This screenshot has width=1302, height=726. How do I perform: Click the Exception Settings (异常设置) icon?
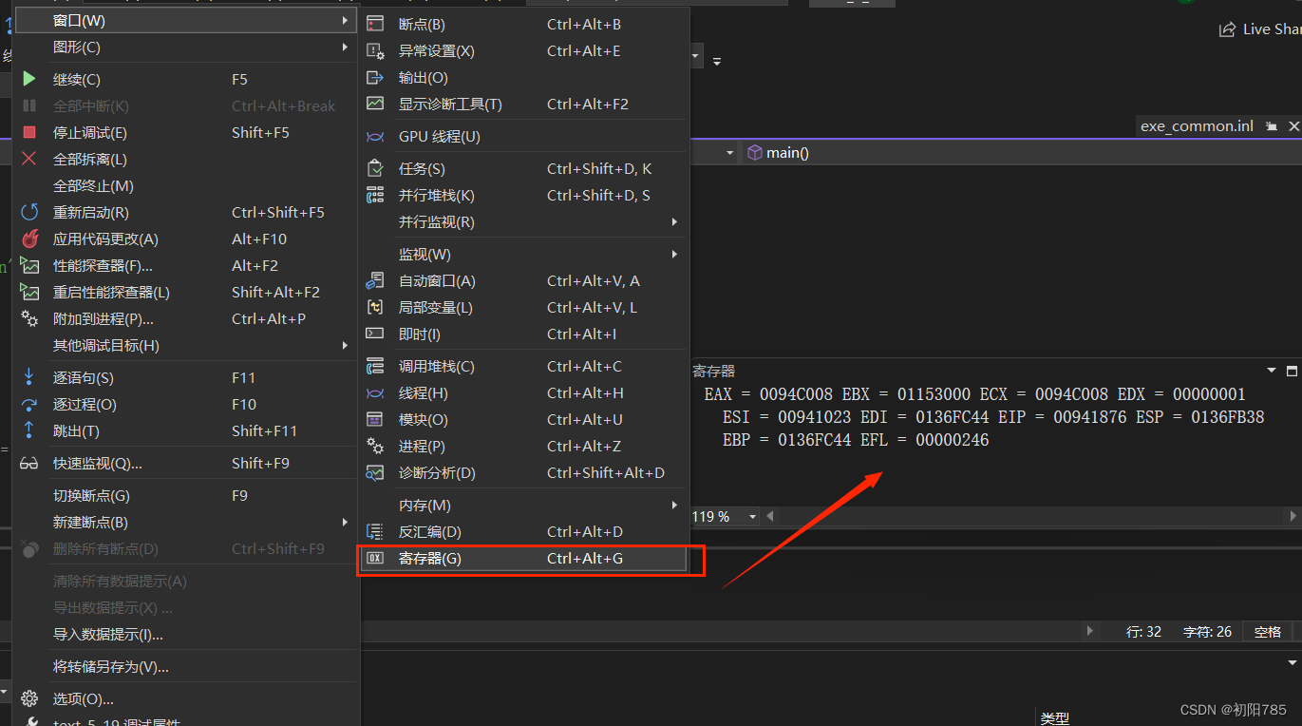[x=375, y=50]
